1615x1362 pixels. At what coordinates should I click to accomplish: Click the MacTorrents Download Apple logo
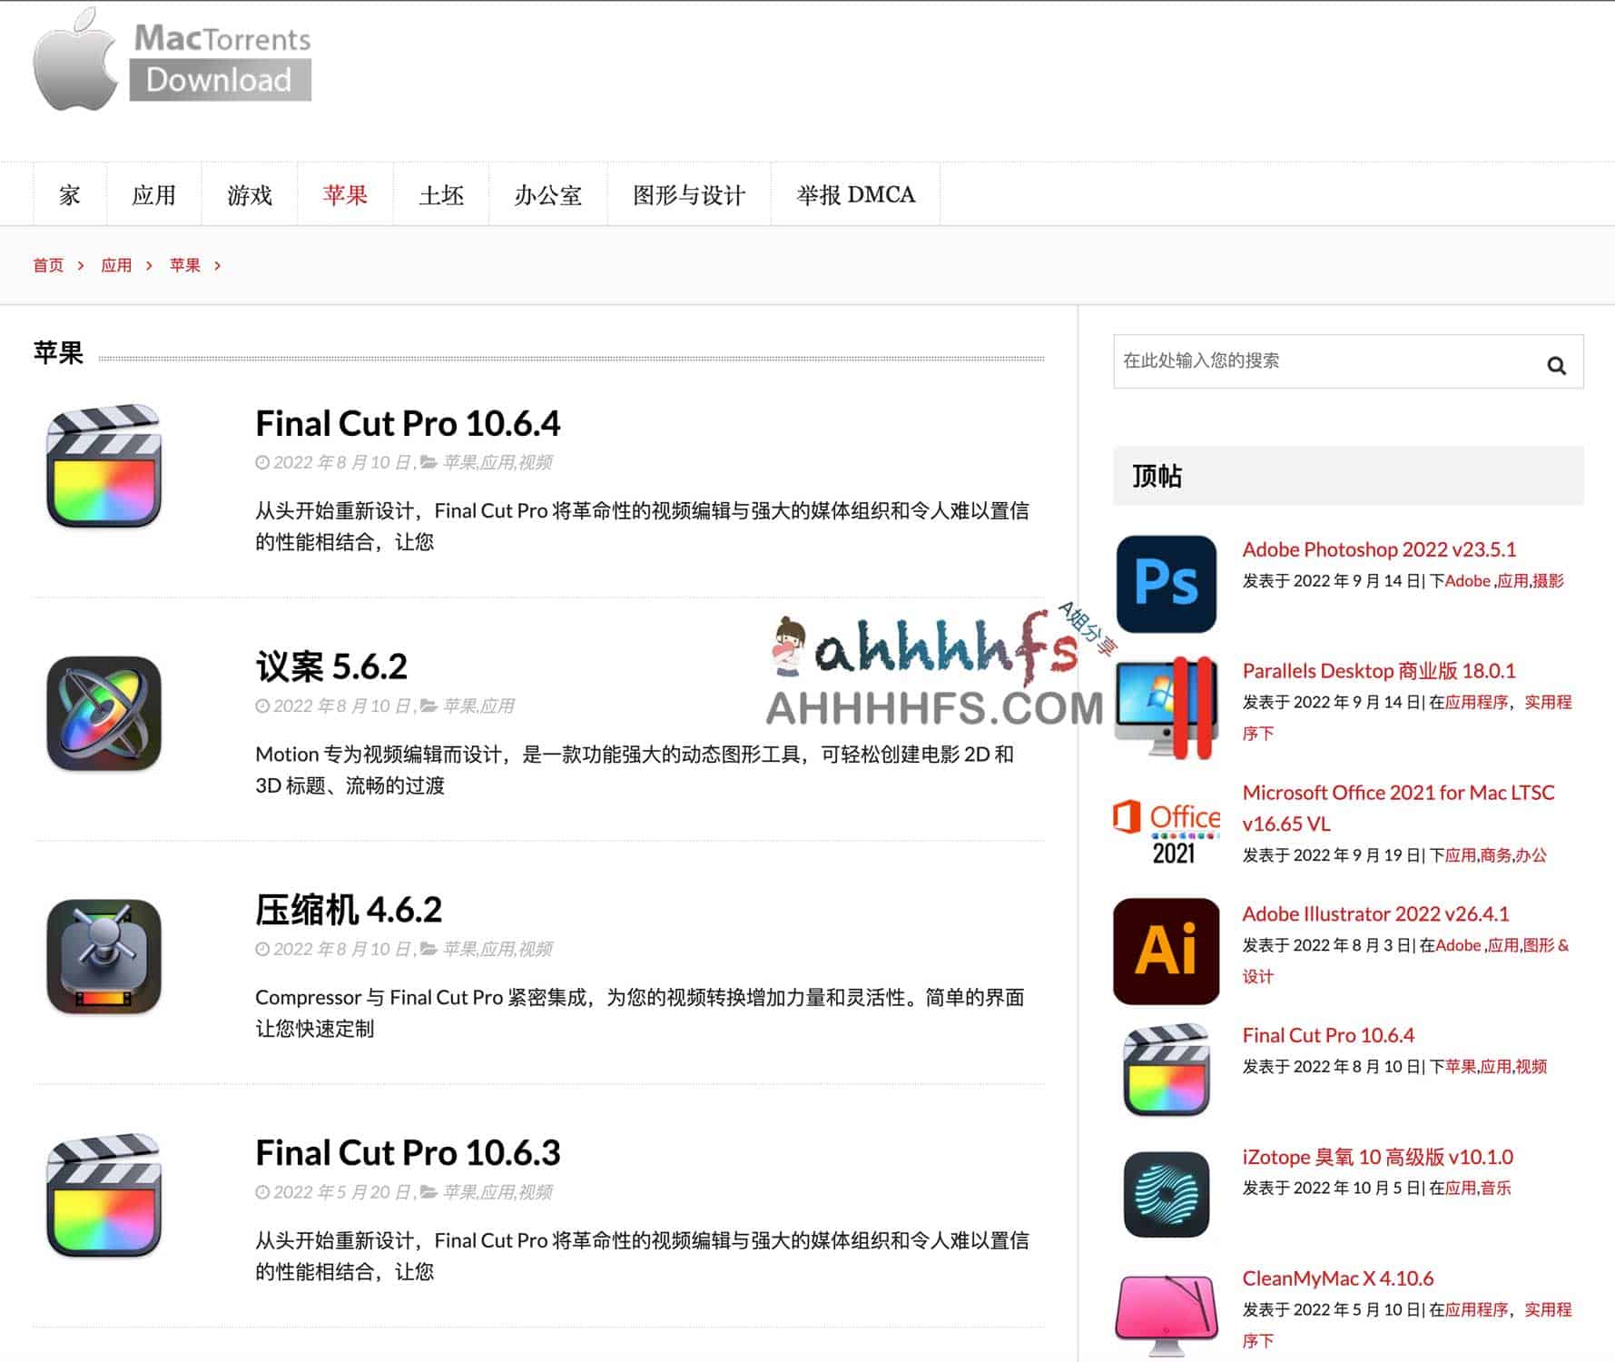(172, 59)
